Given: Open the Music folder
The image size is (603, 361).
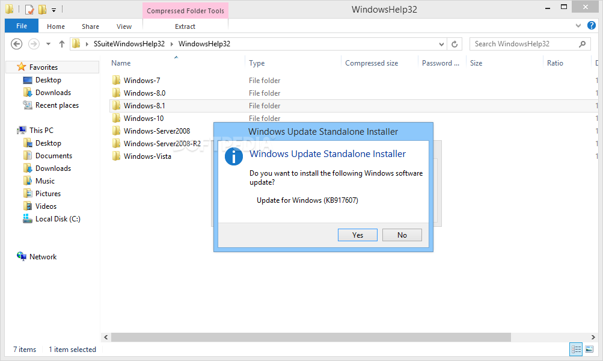Looking at the screenshot, I should (45, 181).
